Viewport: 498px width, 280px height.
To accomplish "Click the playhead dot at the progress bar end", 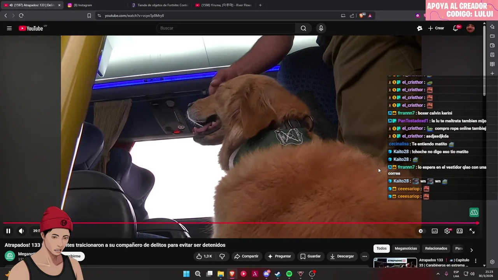I will pyautogui.click(x=477, y=223).
